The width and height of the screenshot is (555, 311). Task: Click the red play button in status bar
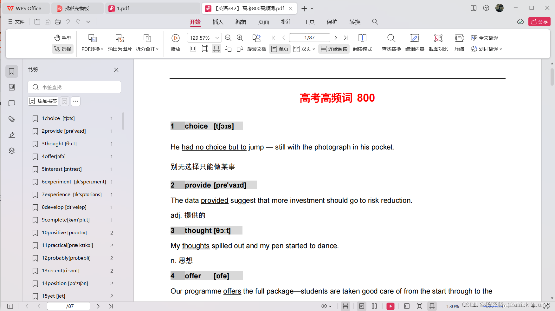pos(390,306)
